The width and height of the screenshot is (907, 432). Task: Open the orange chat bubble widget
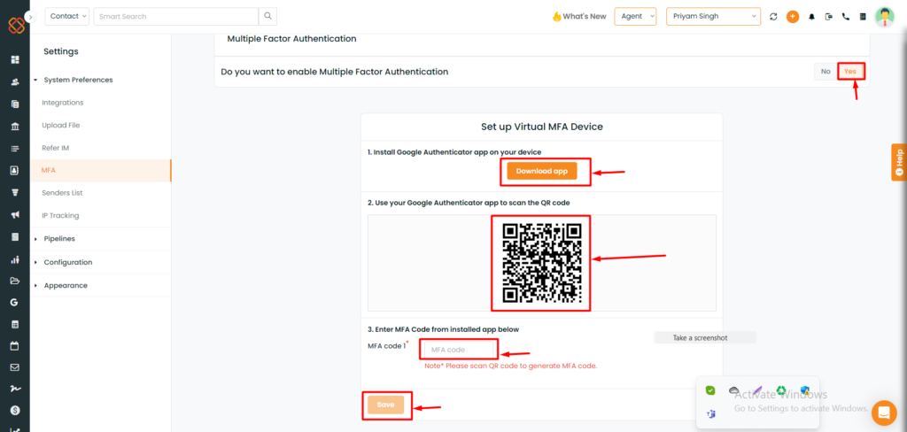[884, 413]
